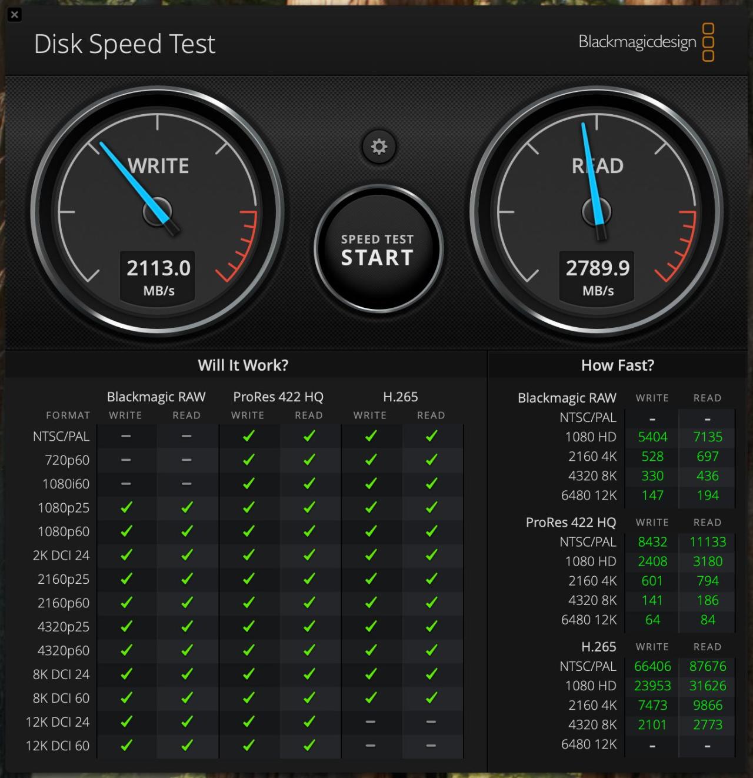The width and height of the screenshot is (753, 778).
Task: Click H.265 2160 4K read value 9866
Action: coord(708,705)
